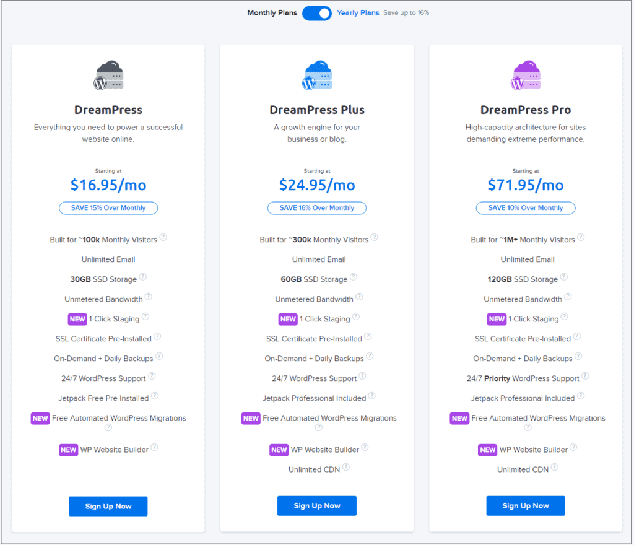
Task: Click NEW badge beside Plus WP Website Builder
Action: point(279,450)
